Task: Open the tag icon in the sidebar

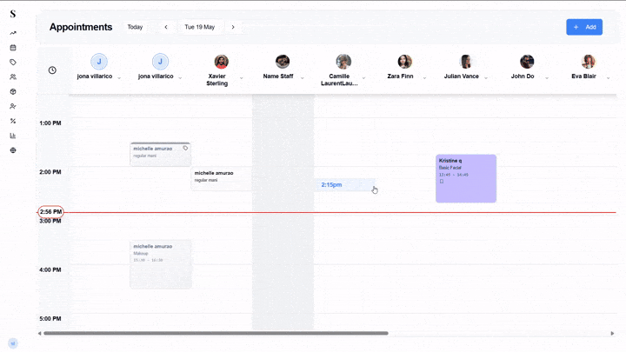Action: [13, 63]
